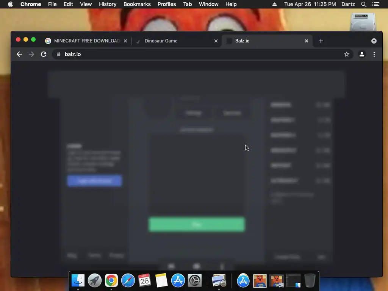This screenshot has width=388, height=291.
Task: Open the Bookmarks menu
Action: [x=137, y=4]
